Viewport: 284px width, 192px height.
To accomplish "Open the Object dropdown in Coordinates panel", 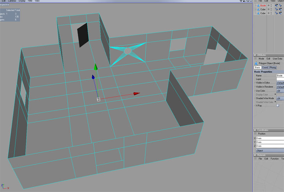I will tap(270, 151).
